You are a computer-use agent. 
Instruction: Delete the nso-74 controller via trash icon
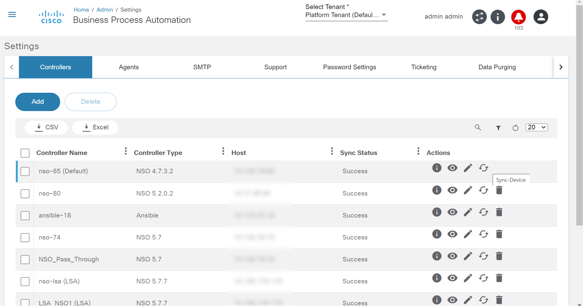click(x=499, y=234)
